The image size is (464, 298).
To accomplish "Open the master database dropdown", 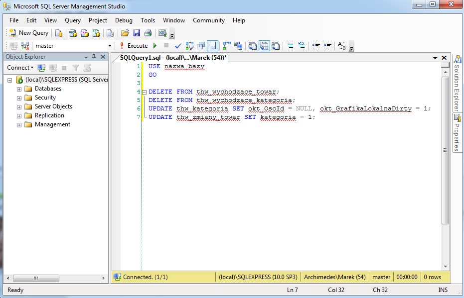I will pos(110,46).
